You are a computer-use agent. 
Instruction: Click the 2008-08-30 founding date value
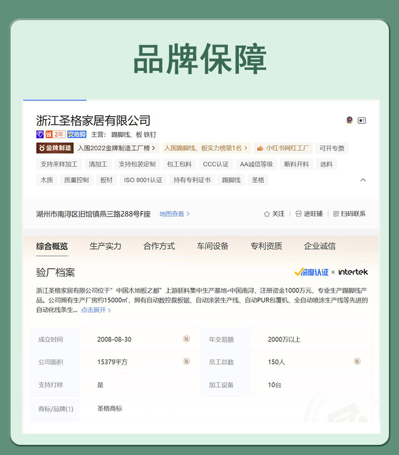[x=114, y=339]
